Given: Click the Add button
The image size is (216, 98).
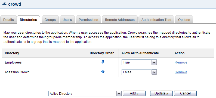Looking at the screenshot, I should pyautogui.click(x=134, y=93).
